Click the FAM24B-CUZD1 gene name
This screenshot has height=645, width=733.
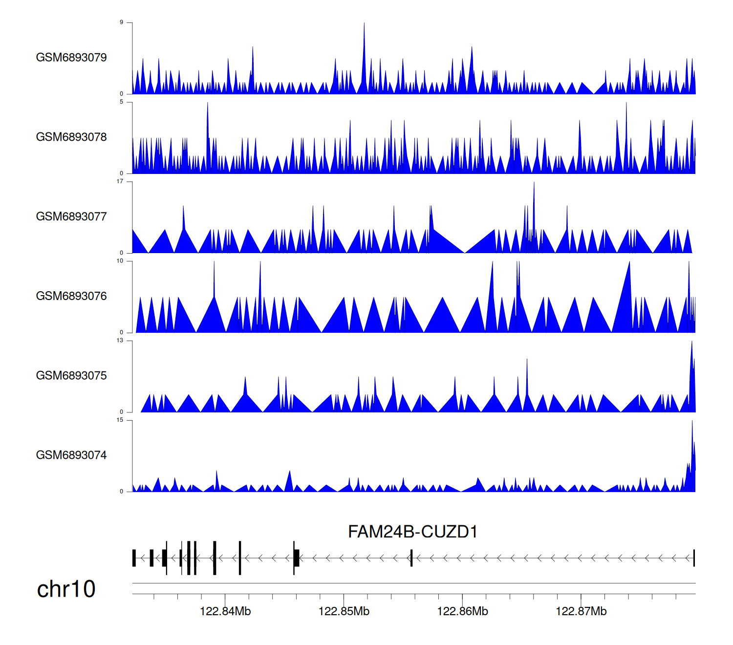click(412, 532)
